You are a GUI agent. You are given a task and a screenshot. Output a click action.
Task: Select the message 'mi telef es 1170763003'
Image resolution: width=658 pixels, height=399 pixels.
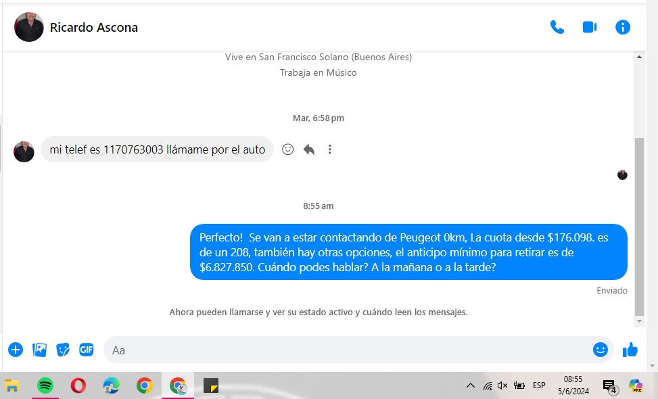tap(158, 149)
